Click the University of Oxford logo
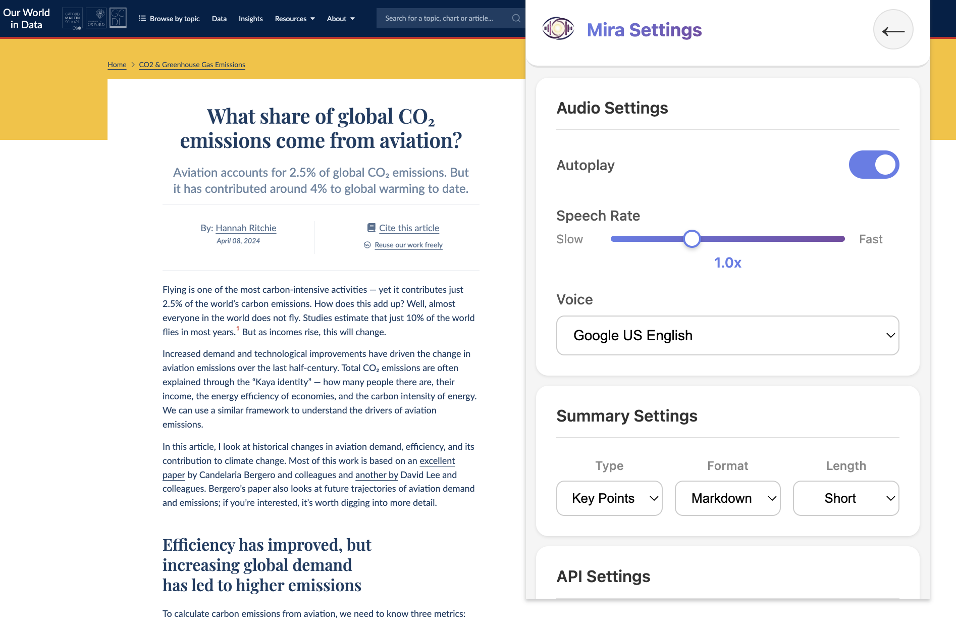 (96, 19)
